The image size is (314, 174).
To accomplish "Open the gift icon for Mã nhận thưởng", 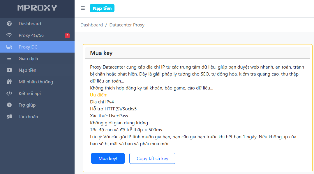I will click(x=9, y=82).
